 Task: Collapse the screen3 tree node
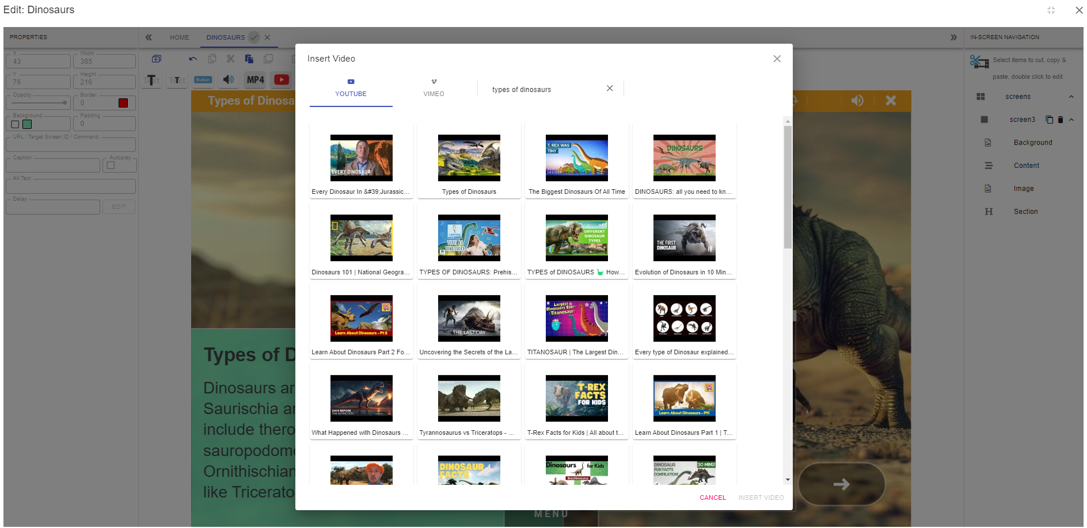click(1071, 120)
